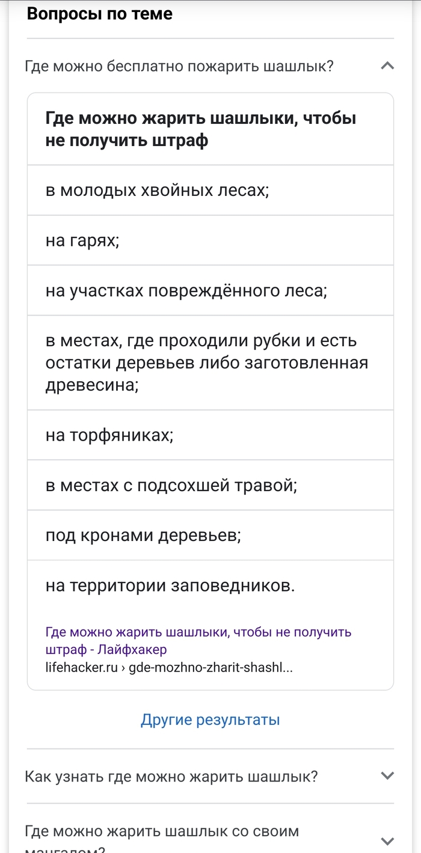Click row 'в местах с подсохшей травой'
The height and width of the screenshot is (853, 421).
(171, 485)
